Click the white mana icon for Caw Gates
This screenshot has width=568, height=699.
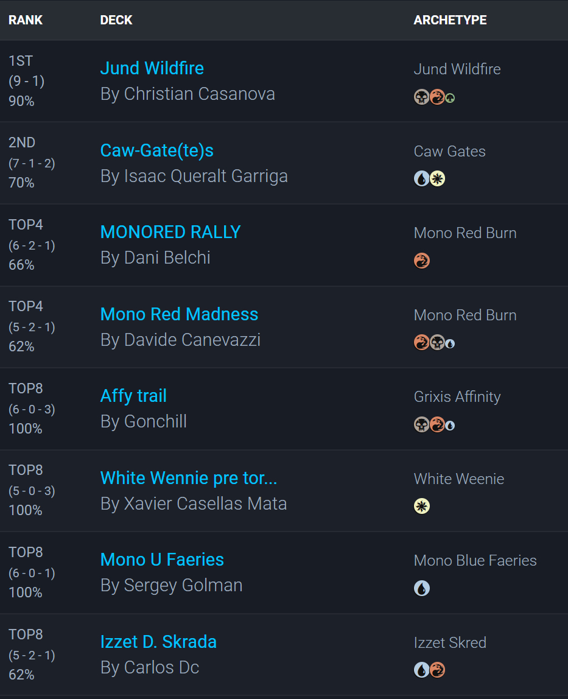(437, 178)
